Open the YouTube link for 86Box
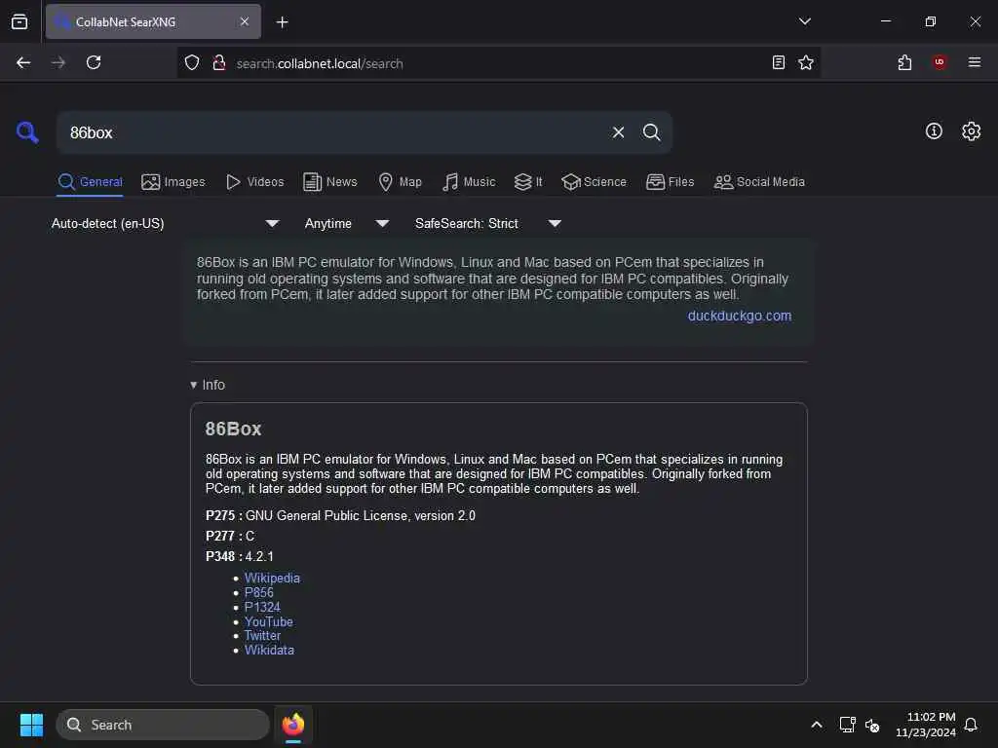998x748 pixels. point(269,621)
